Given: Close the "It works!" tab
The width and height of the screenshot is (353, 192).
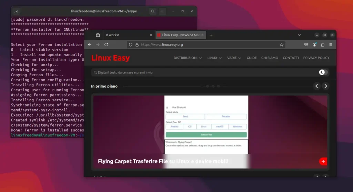Looking at the screenshot, I should 151,35.
